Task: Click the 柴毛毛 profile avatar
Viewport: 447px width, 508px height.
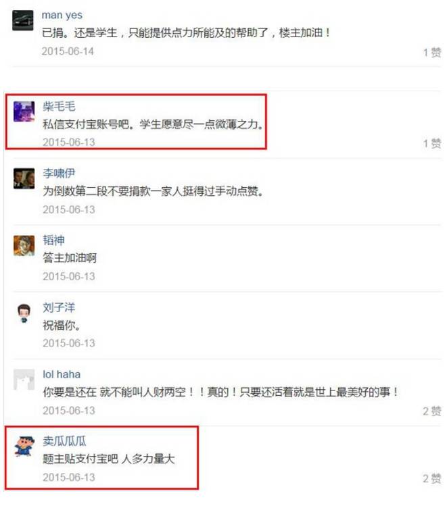Action: 24,111
